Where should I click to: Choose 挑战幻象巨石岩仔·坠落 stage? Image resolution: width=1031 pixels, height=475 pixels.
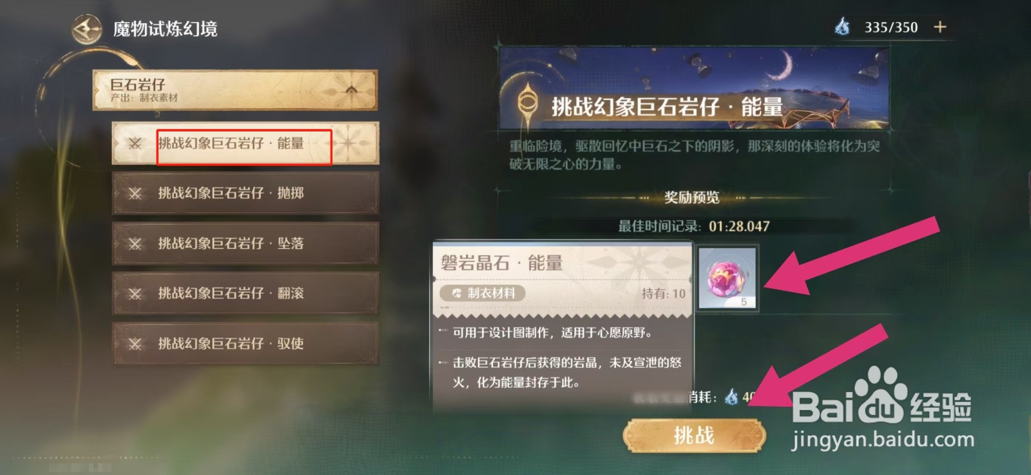click(246, 243)
